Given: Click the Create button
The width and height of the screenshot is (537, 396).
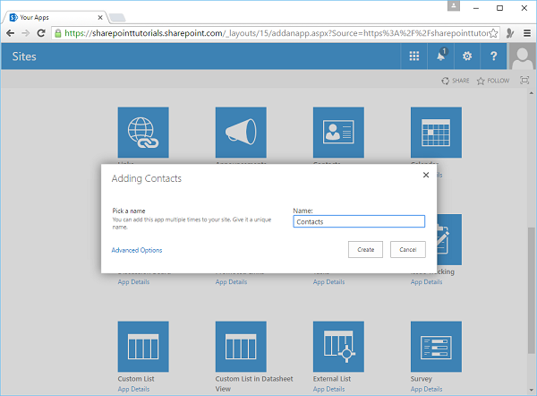Looking at the screenshot, I should click(366, 250).
